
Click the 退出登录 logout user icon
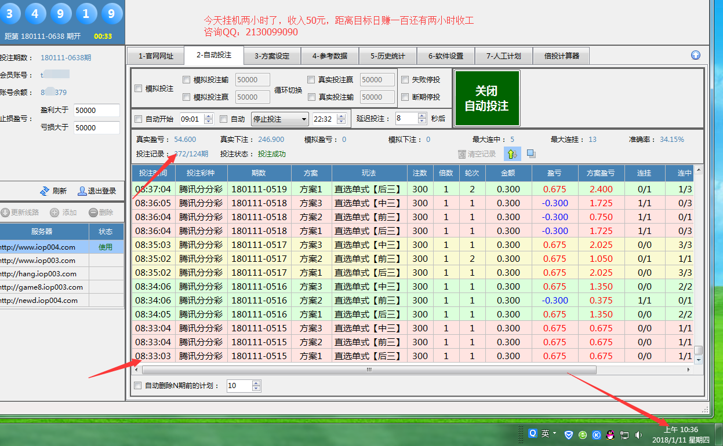(x=82, y=191)
